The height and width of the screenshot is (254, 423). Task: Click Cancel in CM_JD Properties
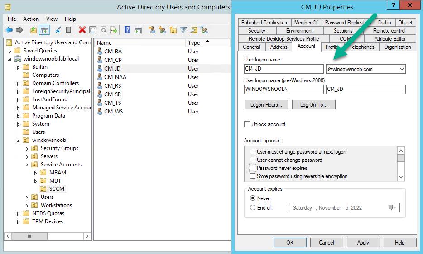(x=327, y=242)
